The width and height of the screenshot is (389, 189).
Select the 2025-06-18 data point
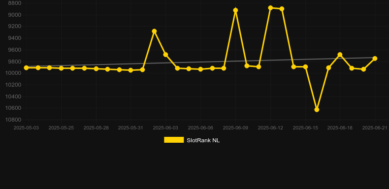[x=340, y=55]
